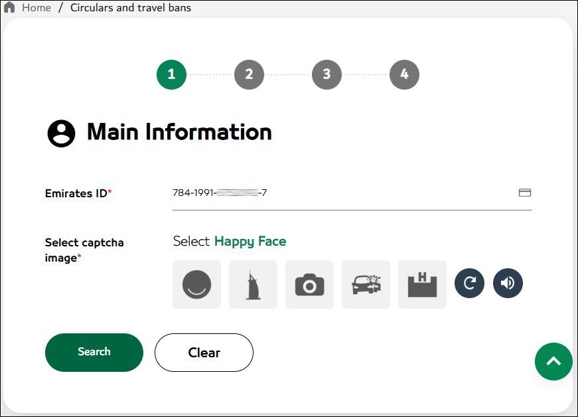Screen dimensions: 578x417
Task: Refresh the captcha images
Action: [469, 283]
